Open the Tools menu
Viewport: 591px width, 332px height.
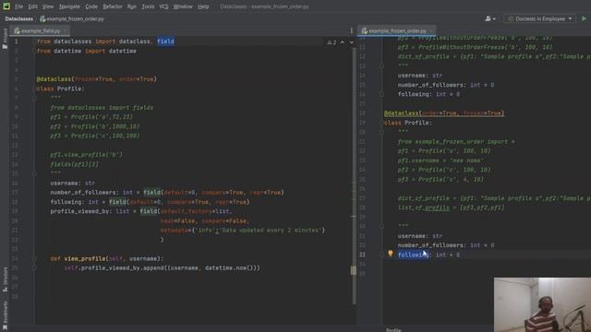(x=148, y=6)
